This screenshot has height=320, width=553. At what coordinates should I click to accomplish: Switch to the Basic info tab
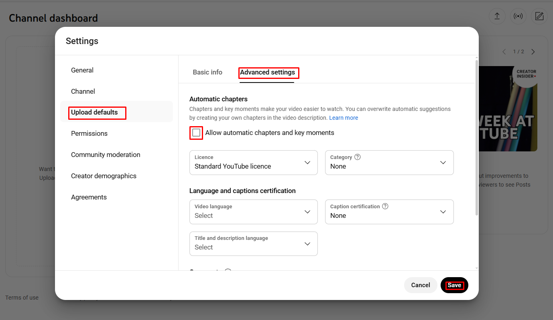pyautogui.click(x=207, y=72)
